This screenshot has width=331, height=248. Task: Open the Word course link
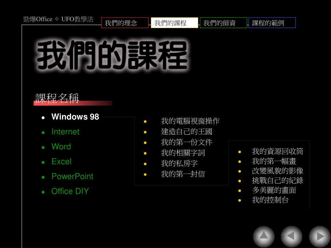(61, 147)
